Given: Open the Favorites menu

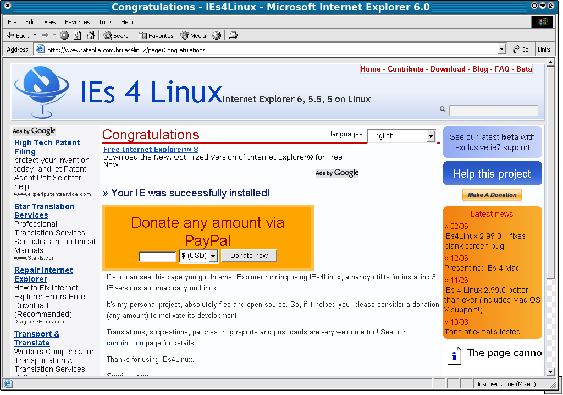Looking at the screenshot, I should (77, 22).
